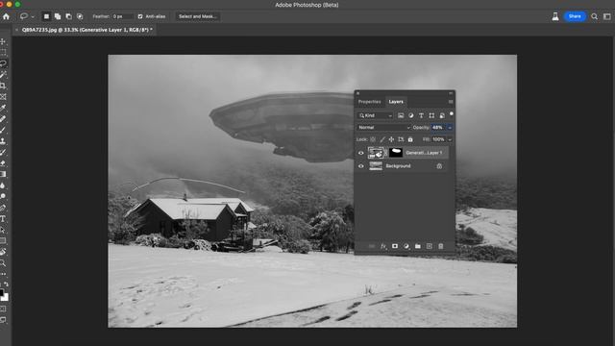This screenshot has height=346, width=615.
Task: Select the Eraser tool
Action: (x=3, y=162)
